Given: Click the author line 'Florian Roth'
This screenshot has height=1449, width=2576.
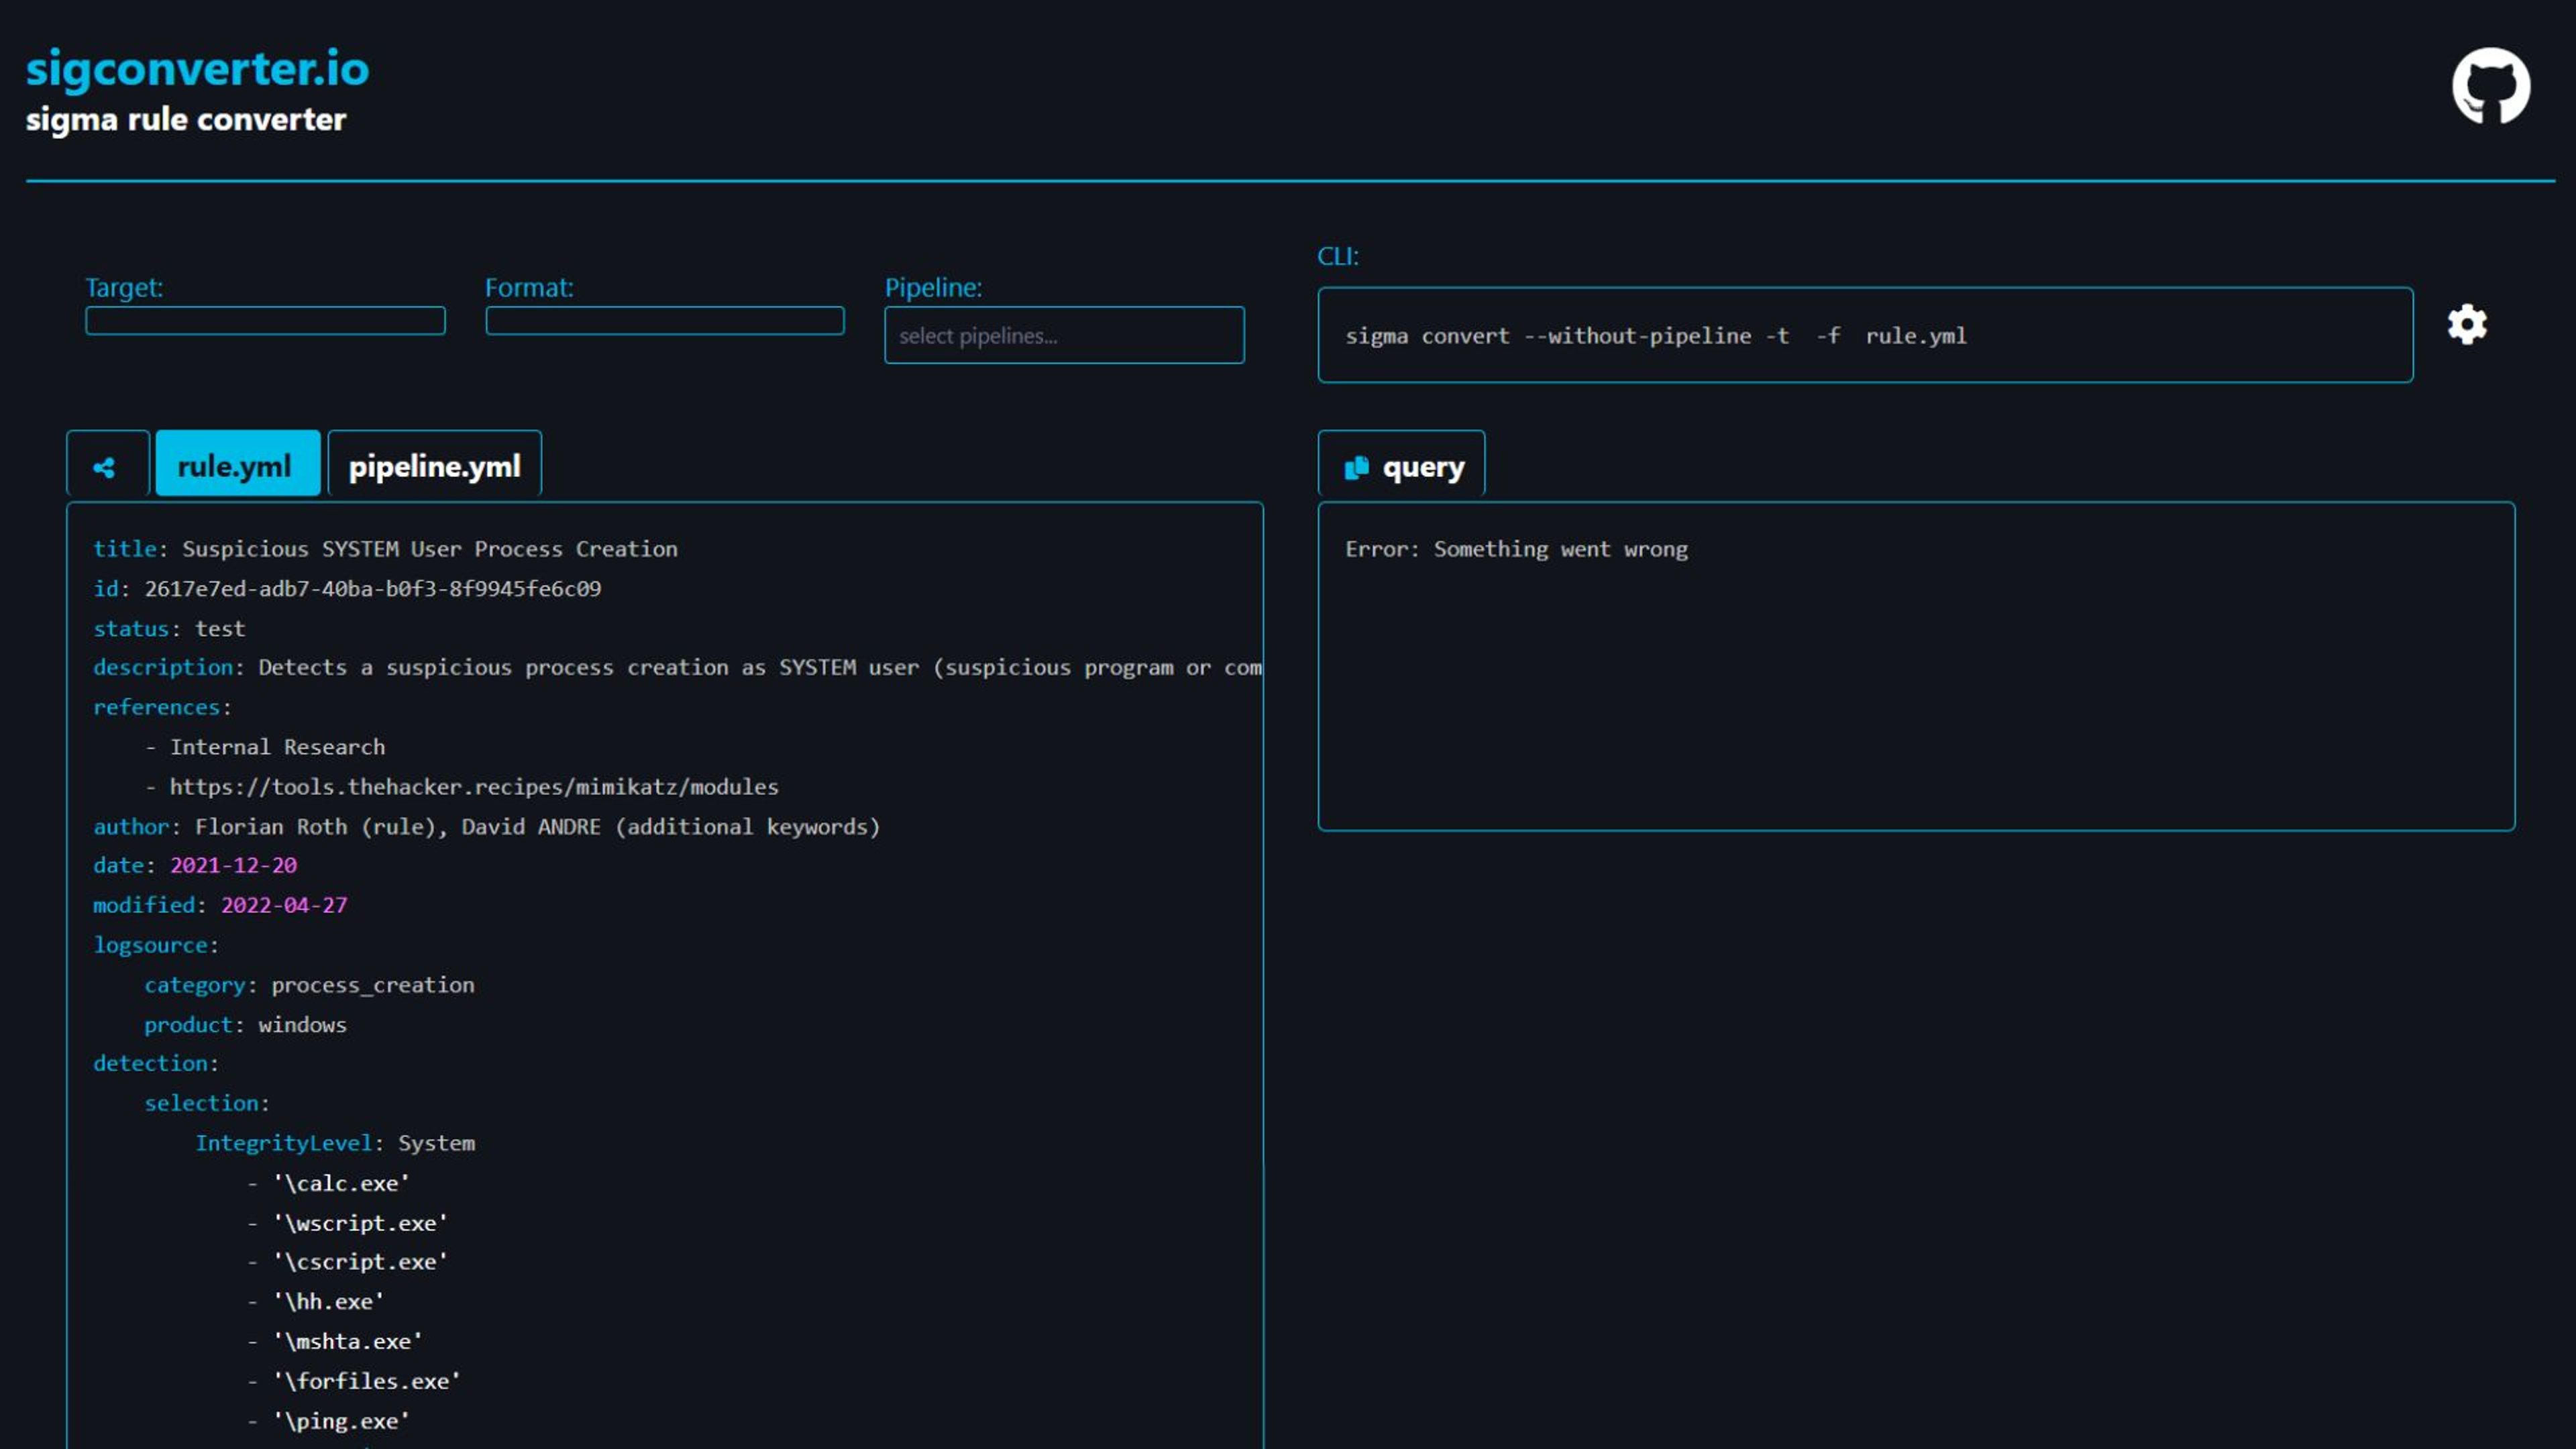Looking at the screenshot, I should tap(486, 827).
